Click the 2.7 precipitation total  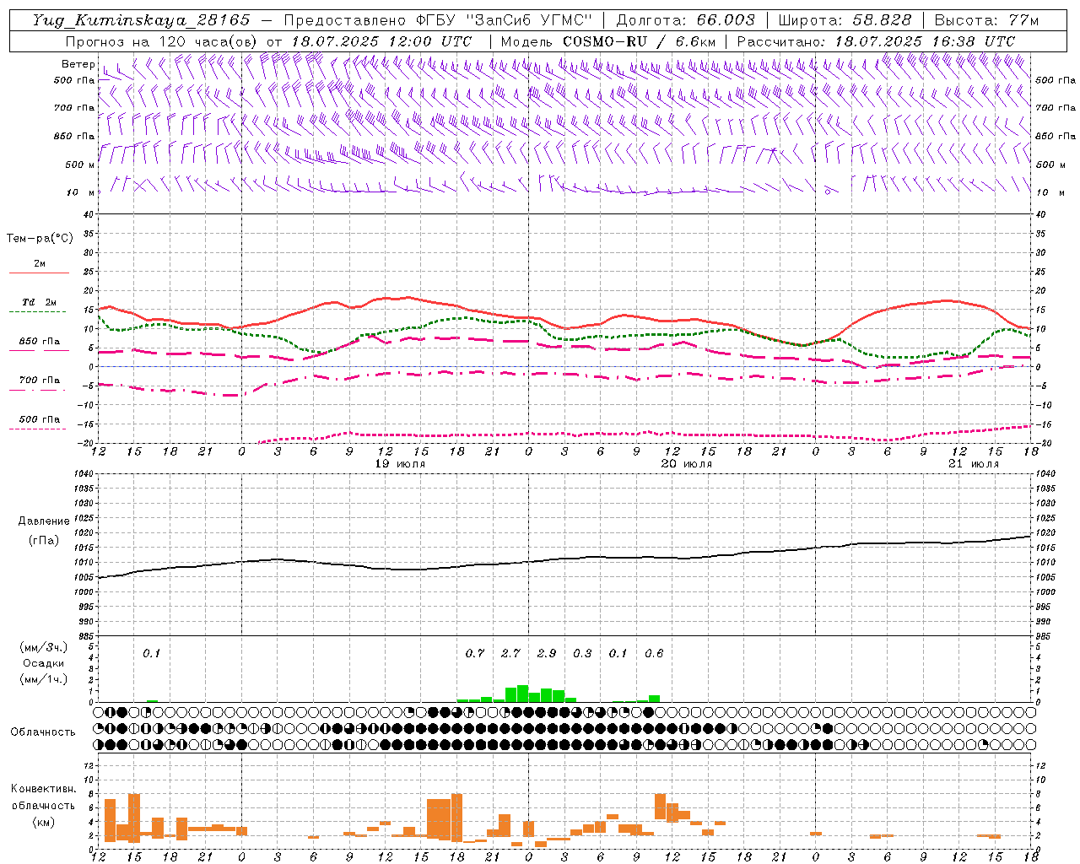[510, 653]
